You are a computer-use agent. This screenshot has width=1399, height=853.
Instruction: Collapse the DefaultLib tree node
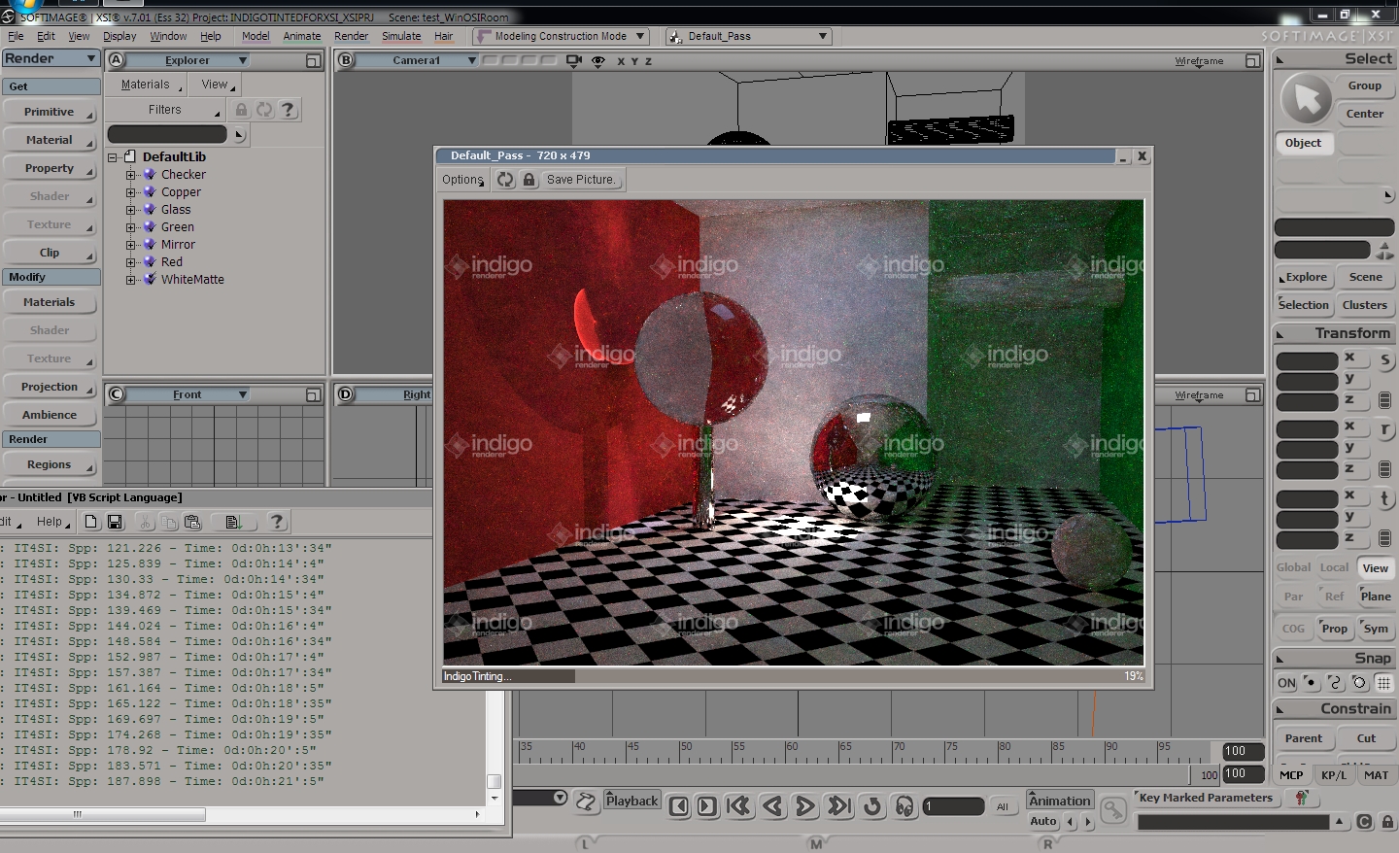(x=113, y=156)
